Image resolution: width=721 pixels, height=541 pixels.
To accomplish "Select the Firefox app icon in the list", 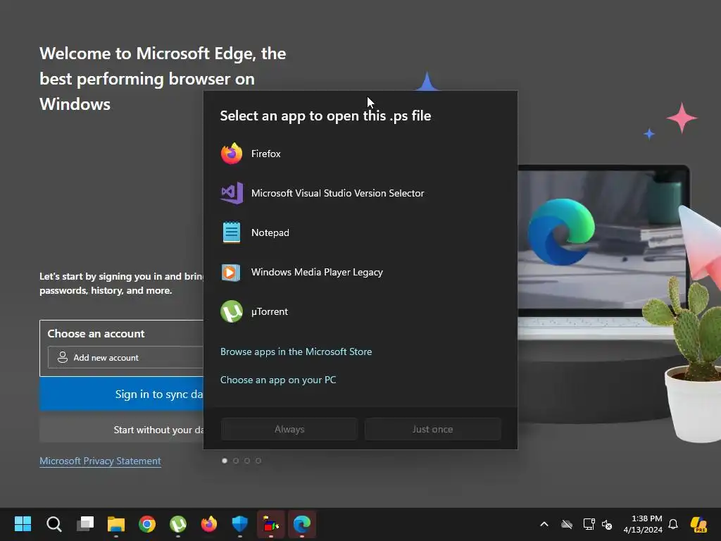I will click(231, 154).
